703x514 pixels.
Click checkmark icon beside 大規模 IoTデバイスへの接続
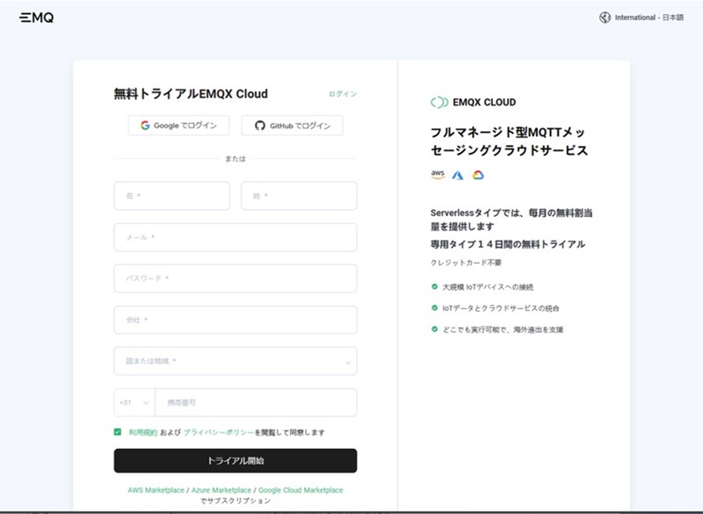(434, 286)
